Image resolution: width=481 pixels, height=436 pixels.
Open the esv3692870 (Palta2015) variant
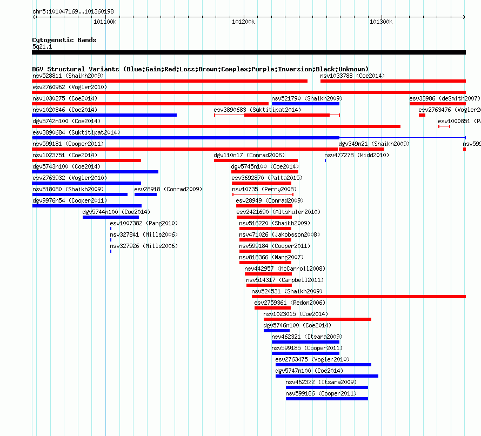coord(262,183)
